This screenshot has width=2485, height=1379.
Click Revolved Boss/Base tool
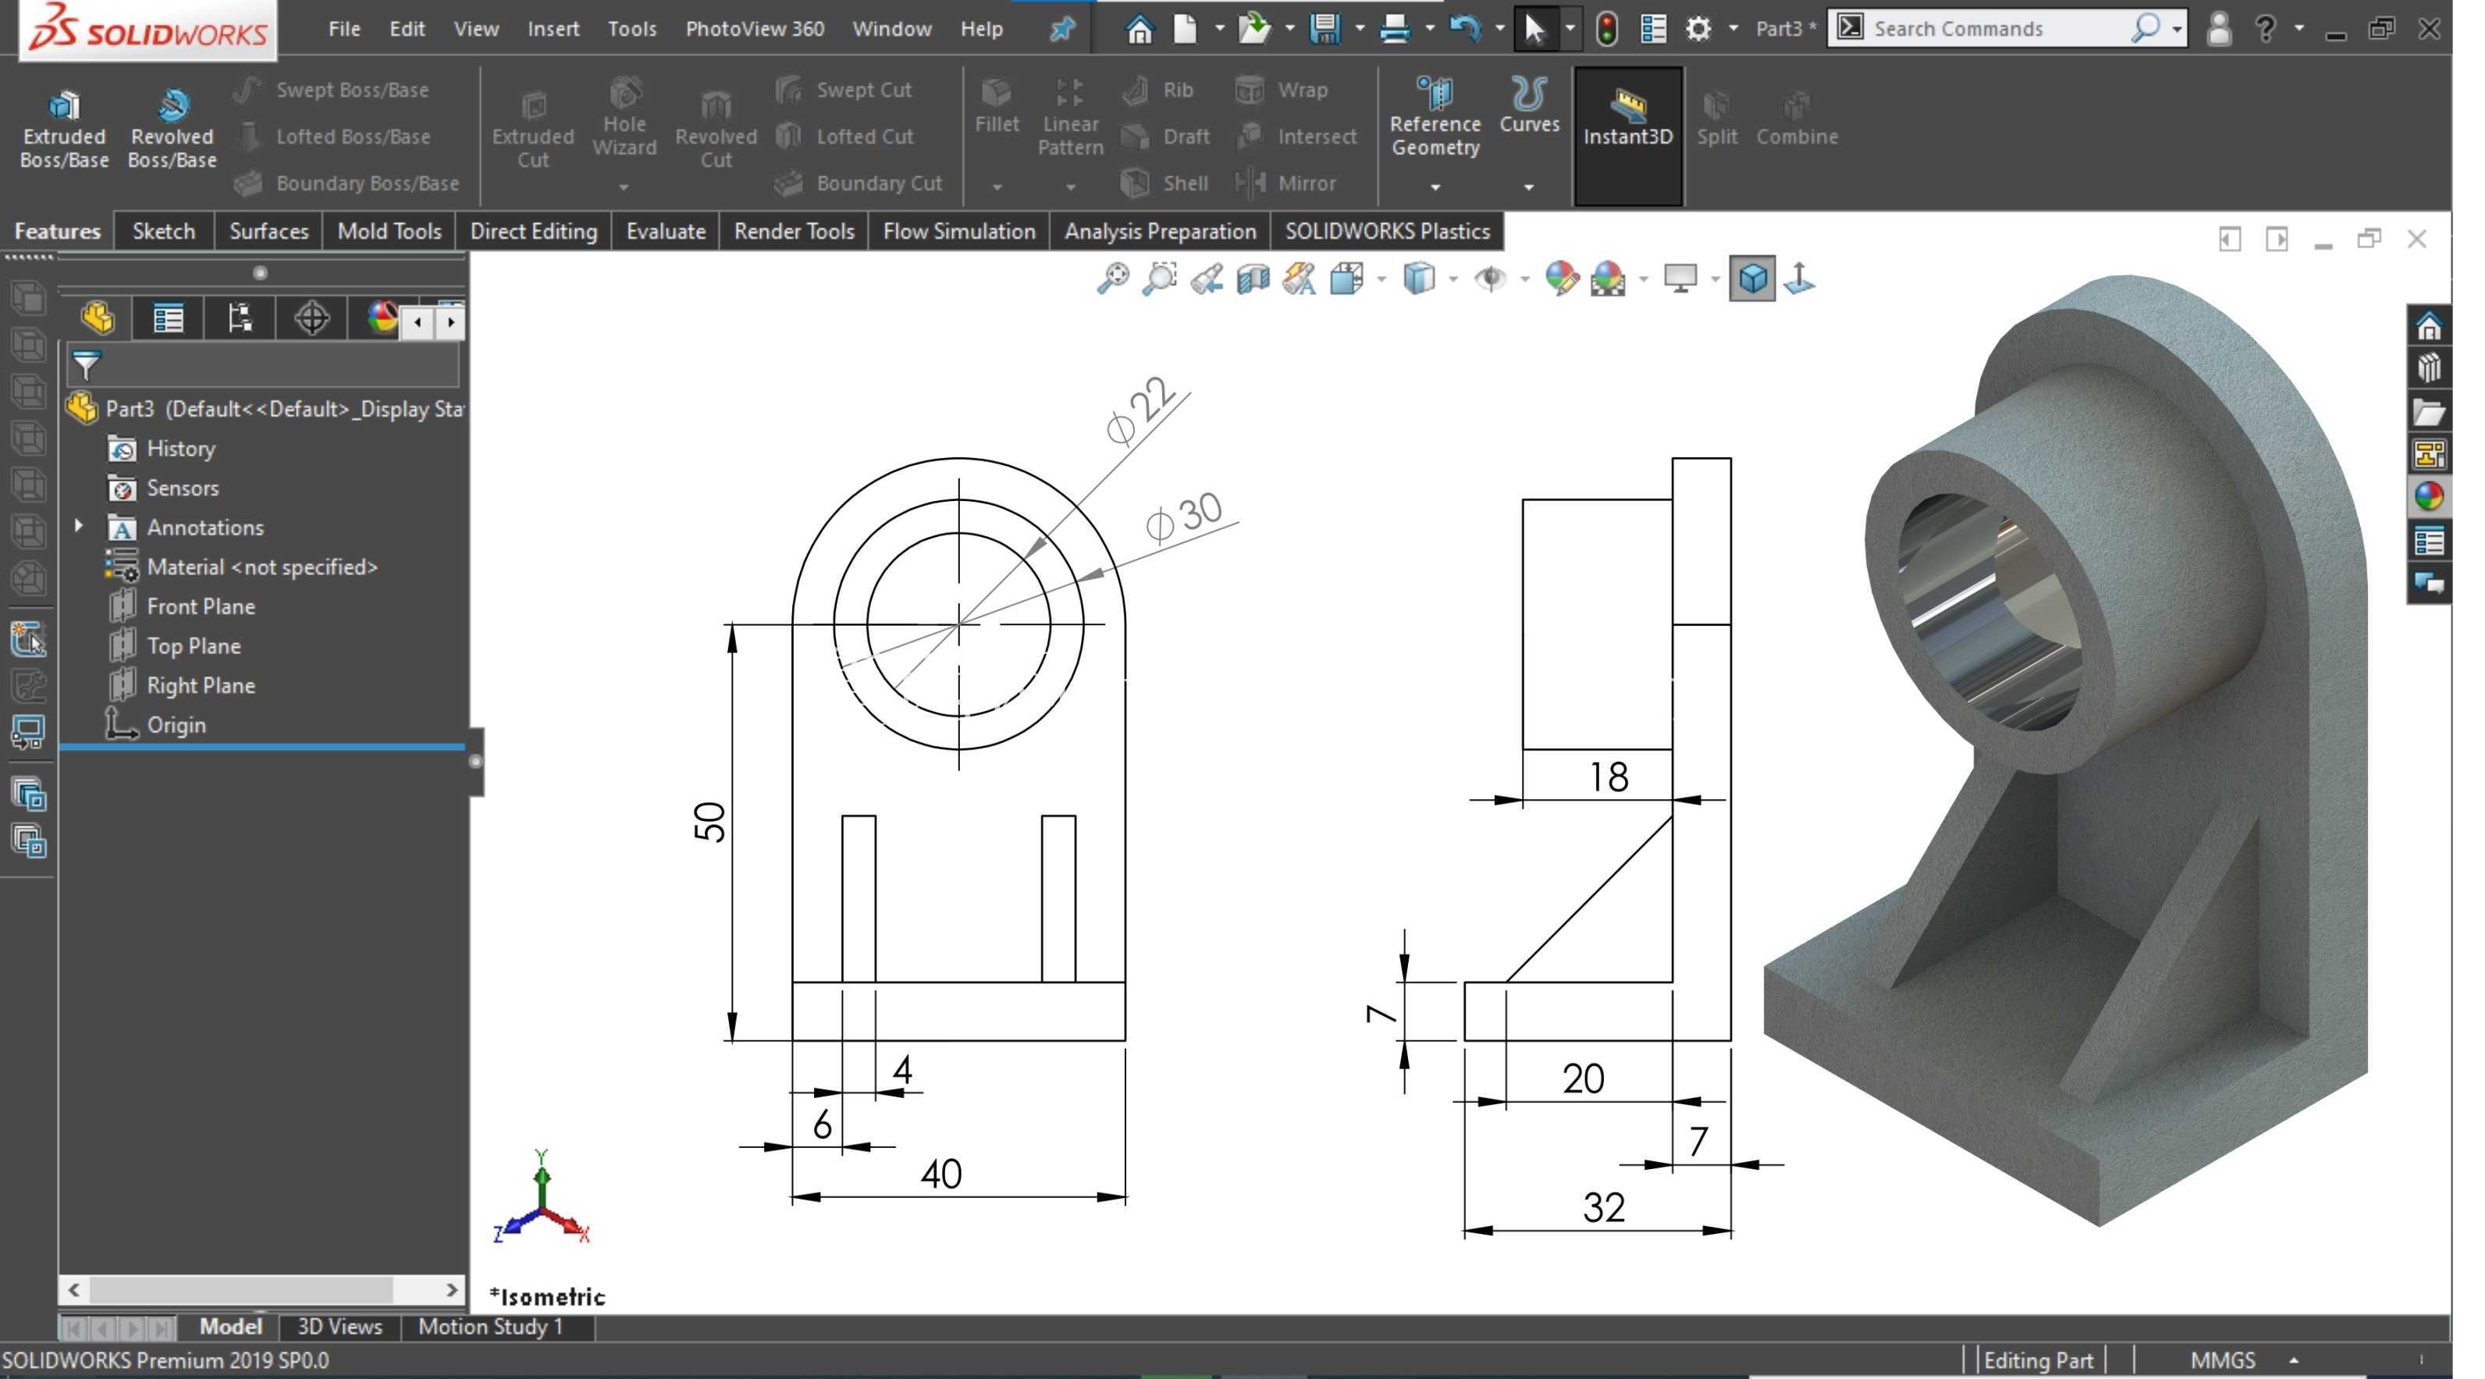coord(172,130)
